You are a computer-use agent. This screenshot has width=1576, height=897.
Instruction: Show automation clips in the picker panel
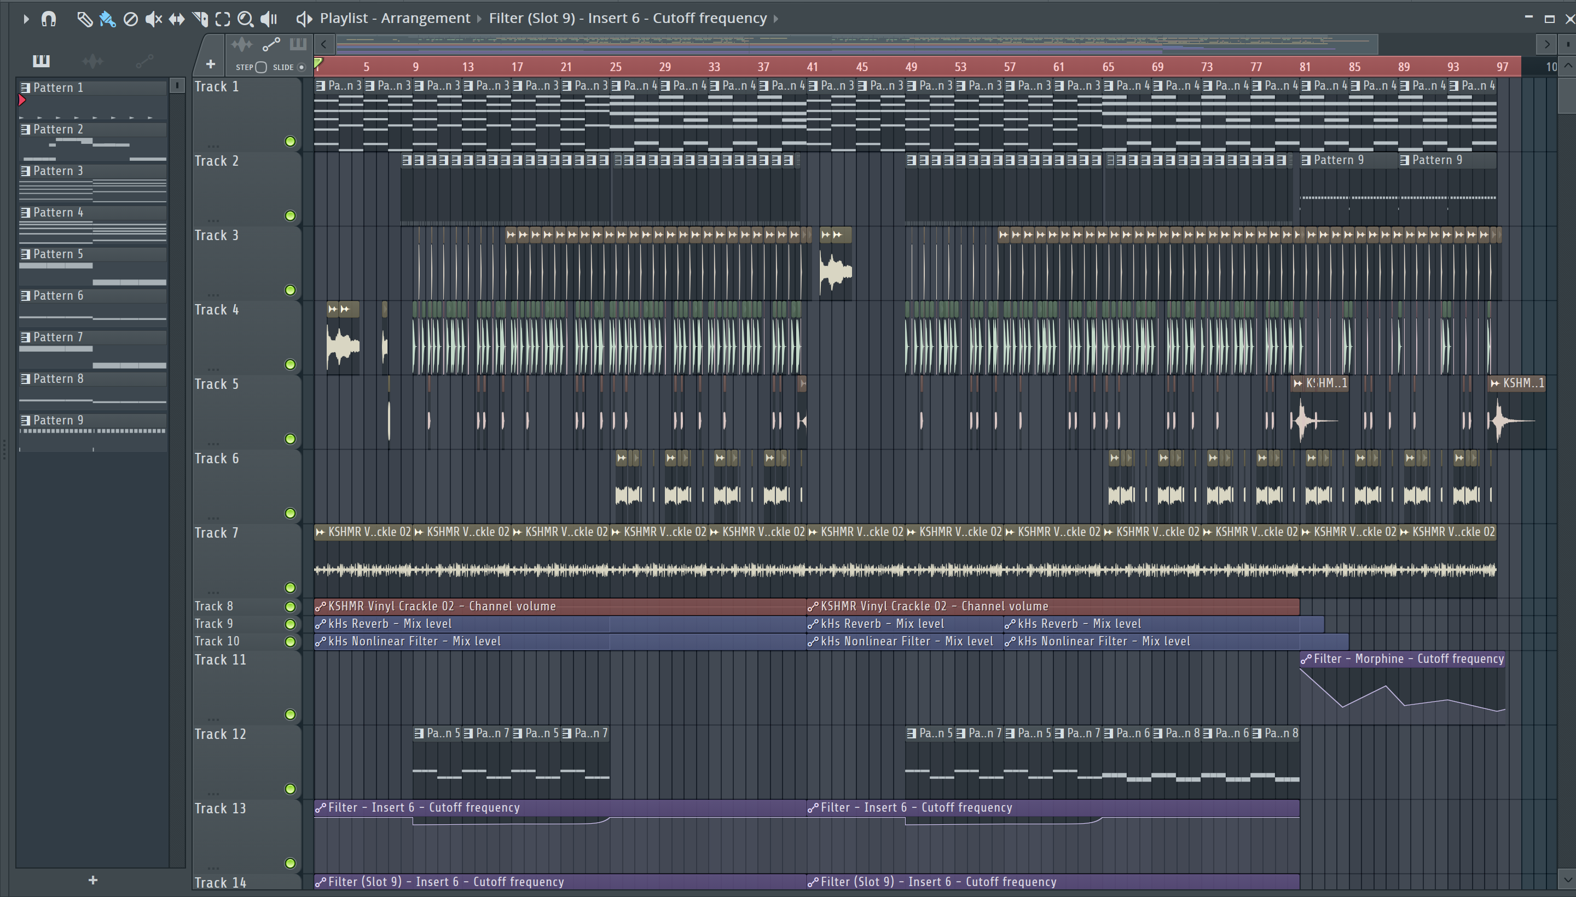[x=144, y=60]
